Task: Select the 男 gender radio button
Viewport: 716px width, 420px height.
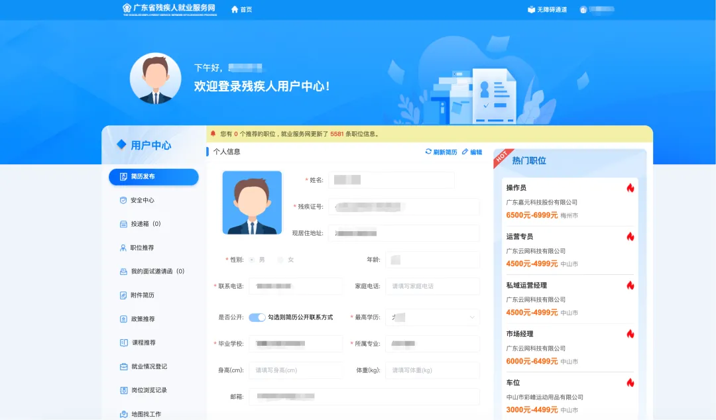Action: (252, 260)
